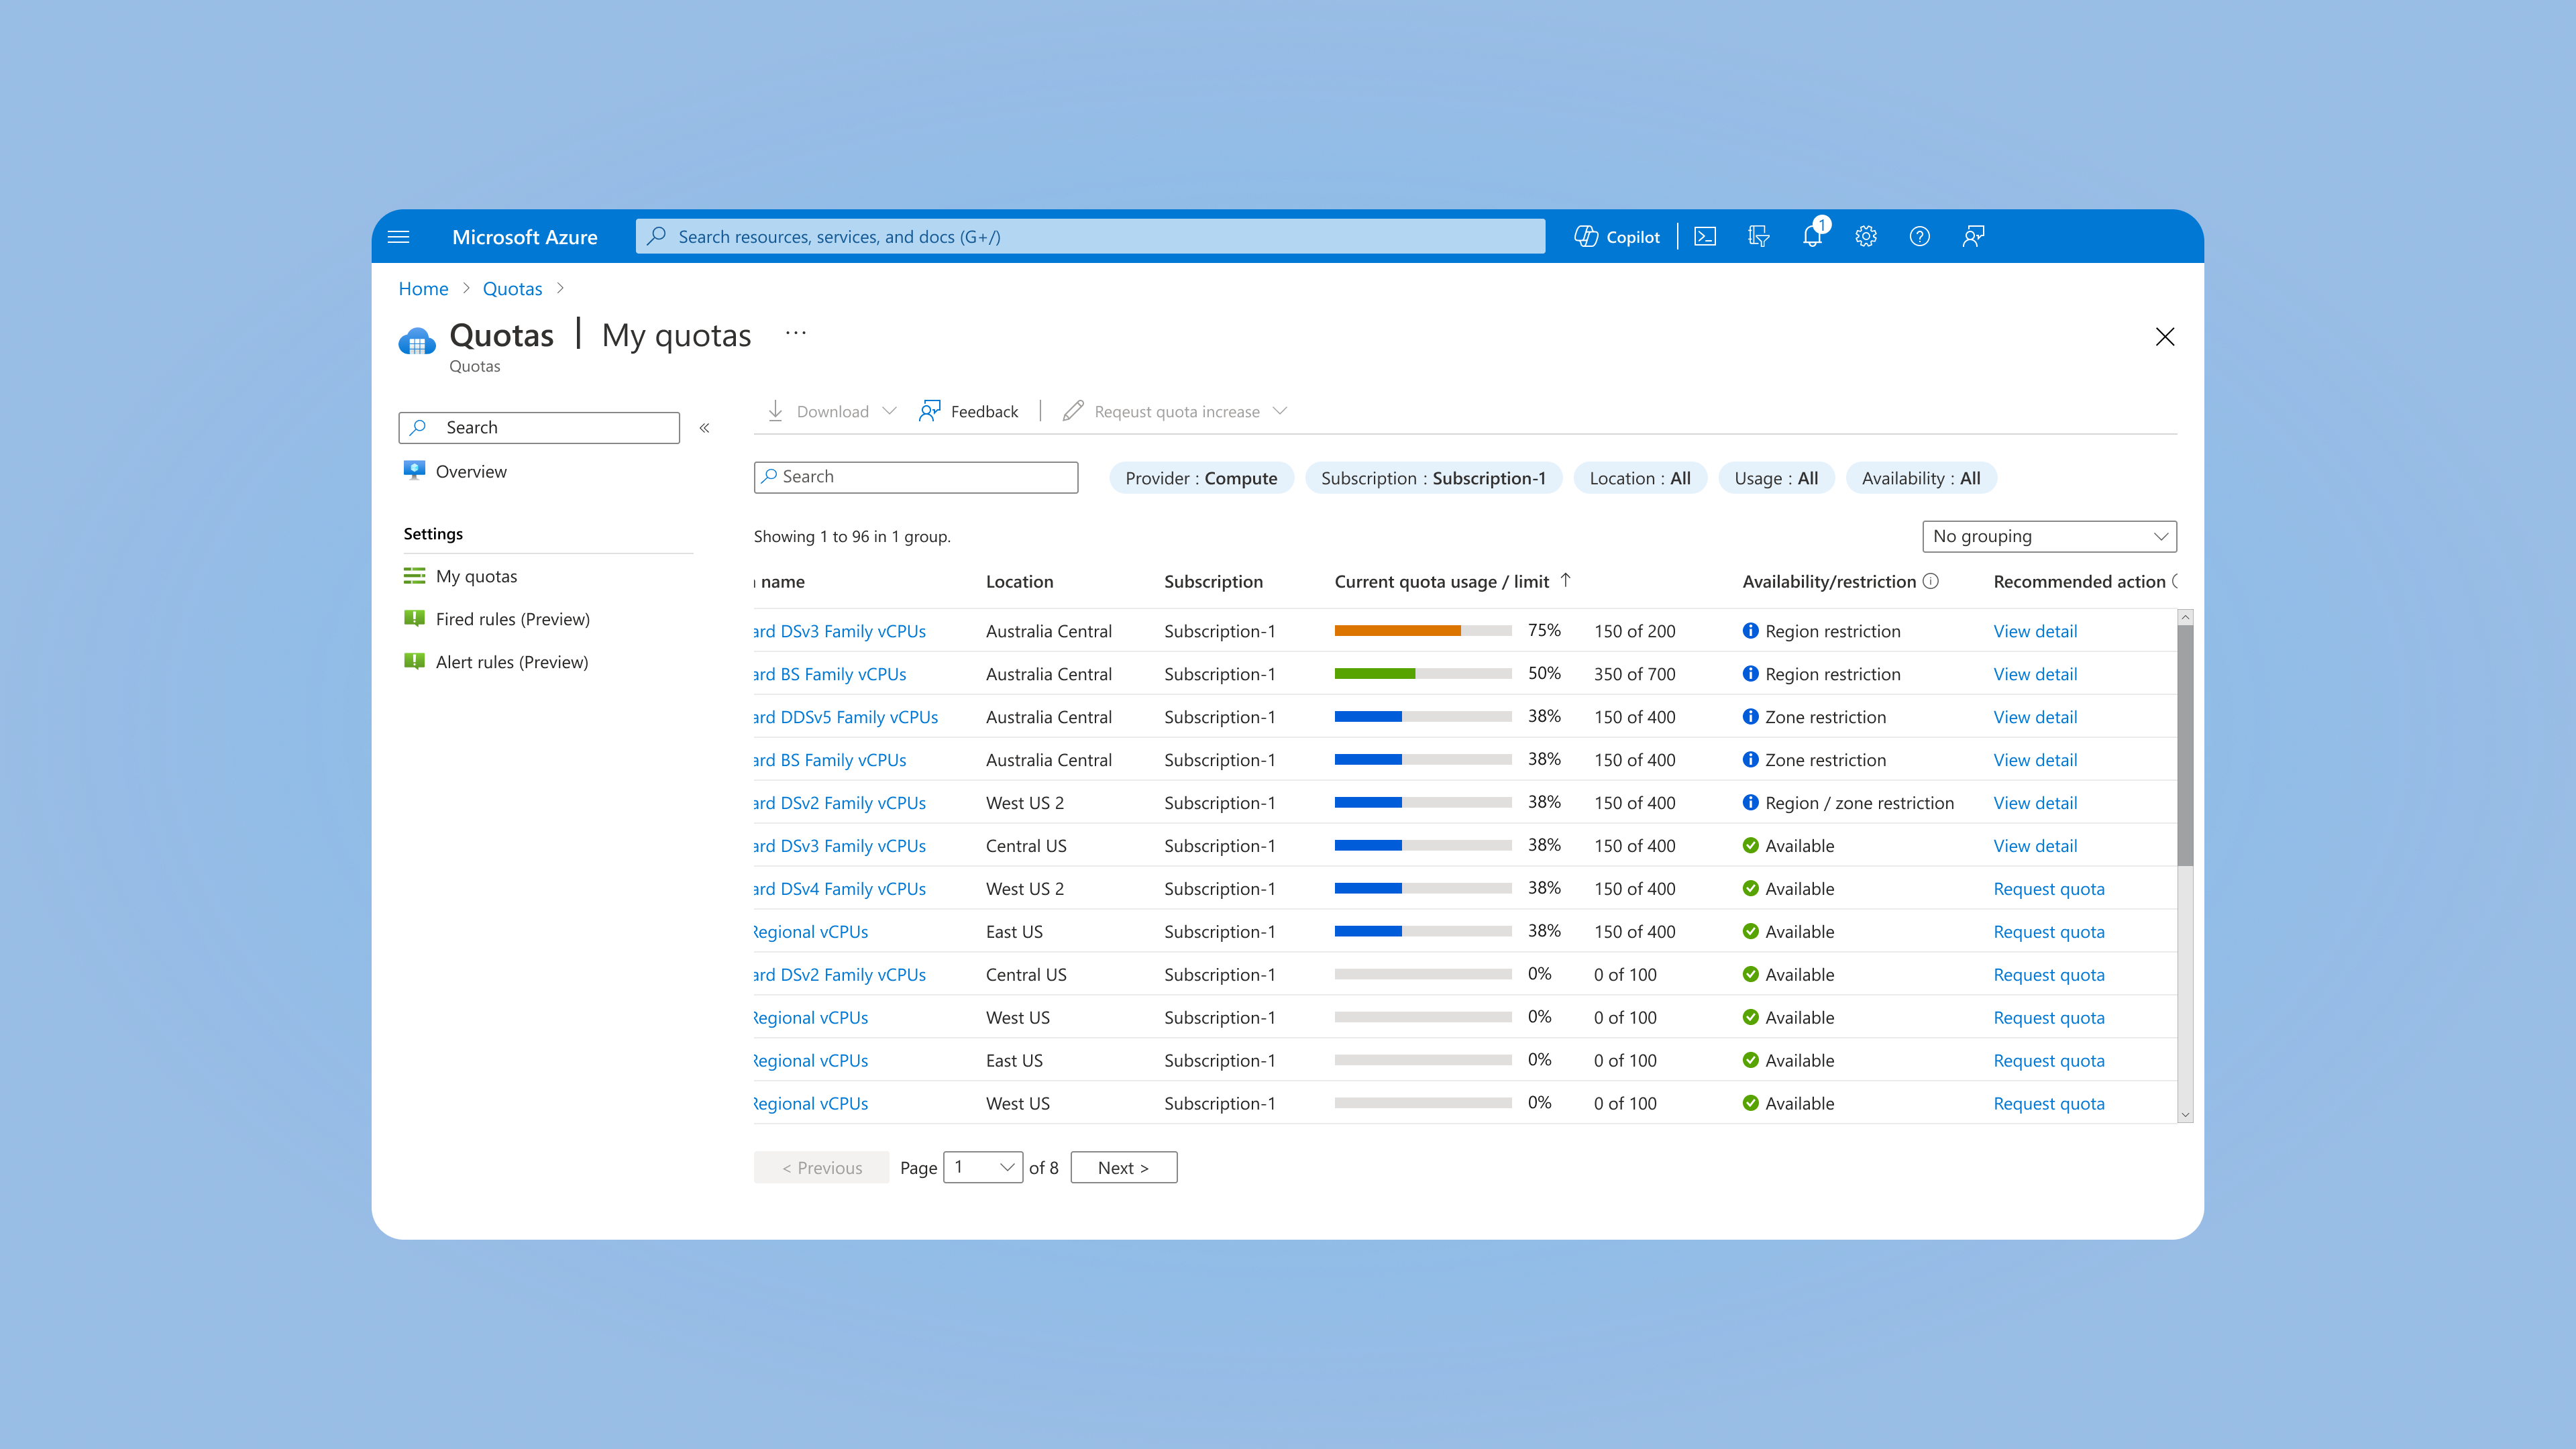Open the Subscription : Subscription-1 filter
The image size is (2576, 1449).
1433,478
